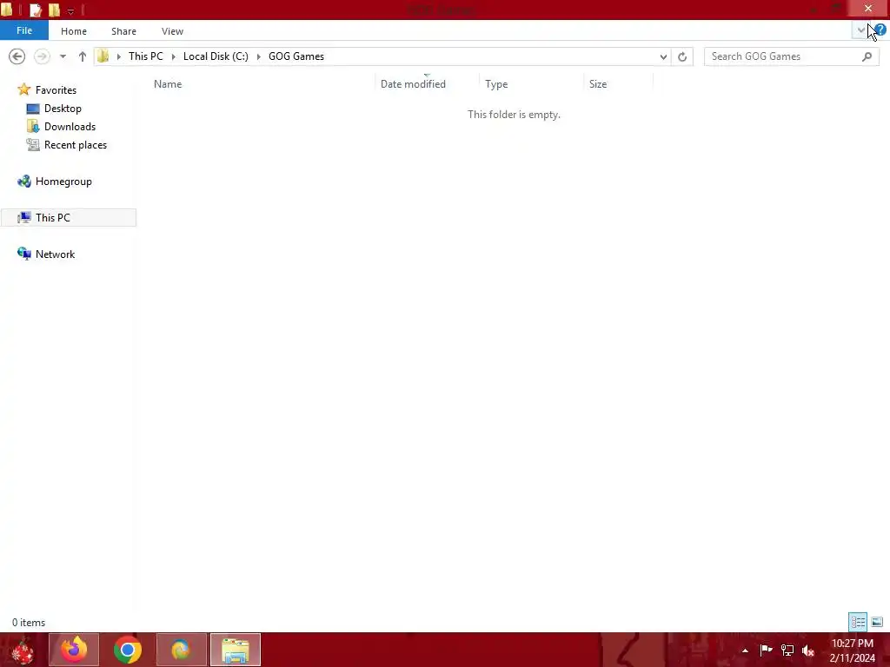The height and width of the screenshot is (667, 890).
Task: Click the muted volume tray icon
Action: point(808,650)
